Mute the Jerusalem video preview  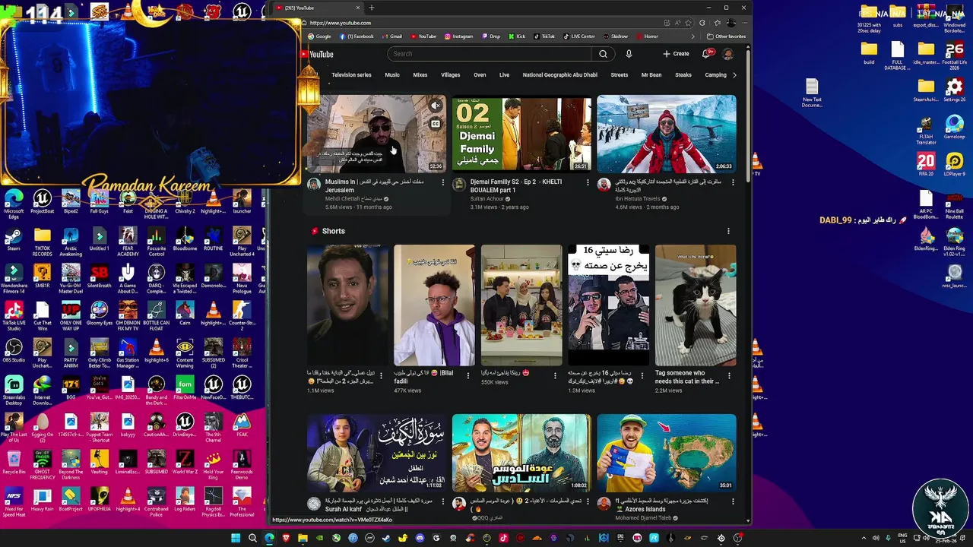[436, 106]
